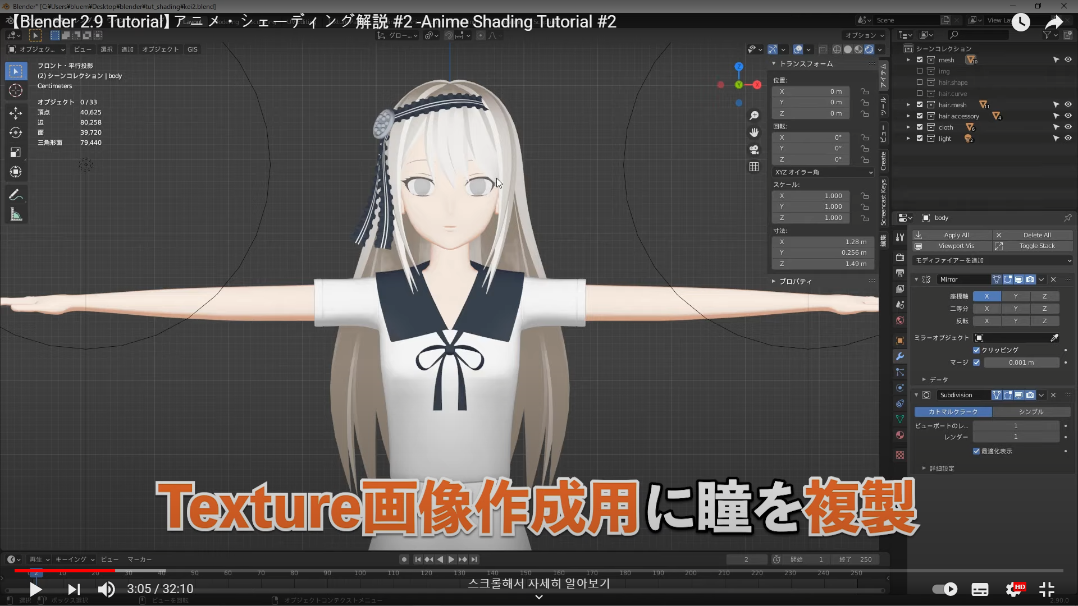
Task: Uncheck the cloth collection checkbox
Action: [920, 127]
